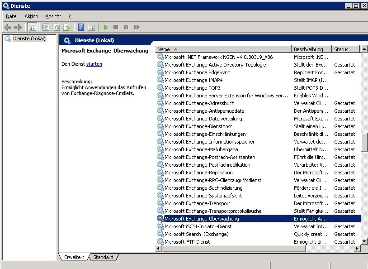Select Microsoft Exchange POP3 service
Screen dimensions: 368x269
[x=193, y=88]
